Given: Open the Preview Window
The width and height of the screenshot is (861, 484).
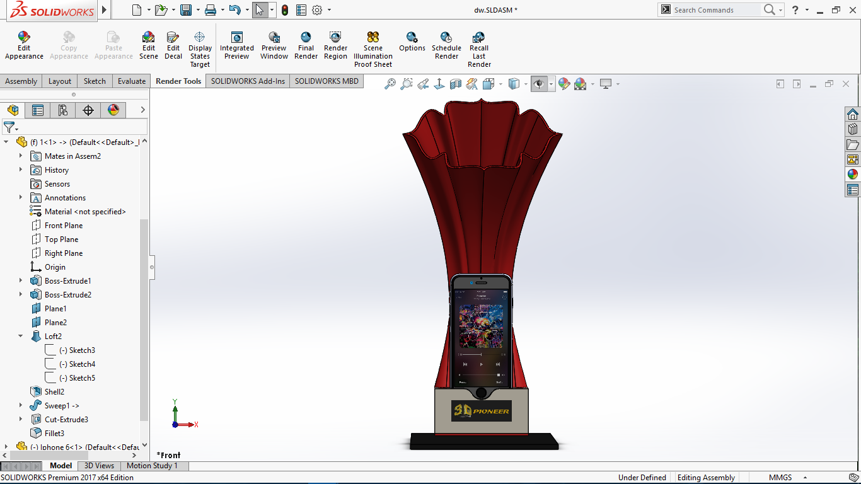Looking at the screenshot, I should (x=274, y=46).
